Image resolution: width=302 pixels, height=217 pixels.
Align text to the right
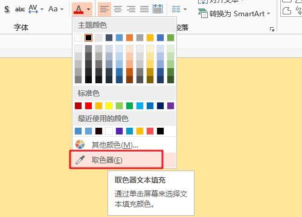(131, 9)
